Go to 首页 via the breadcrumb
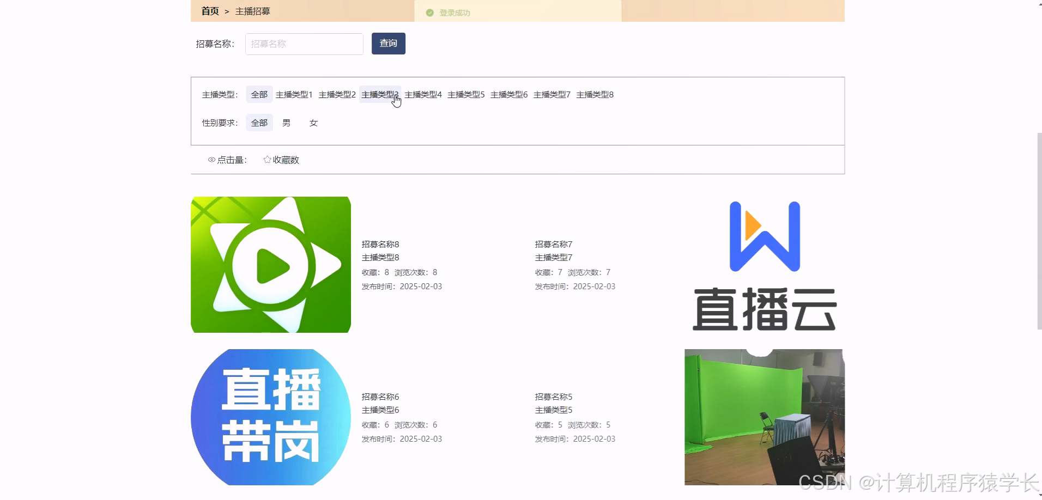The height and width of the screenshot is (500, 1042). [210, 11]
